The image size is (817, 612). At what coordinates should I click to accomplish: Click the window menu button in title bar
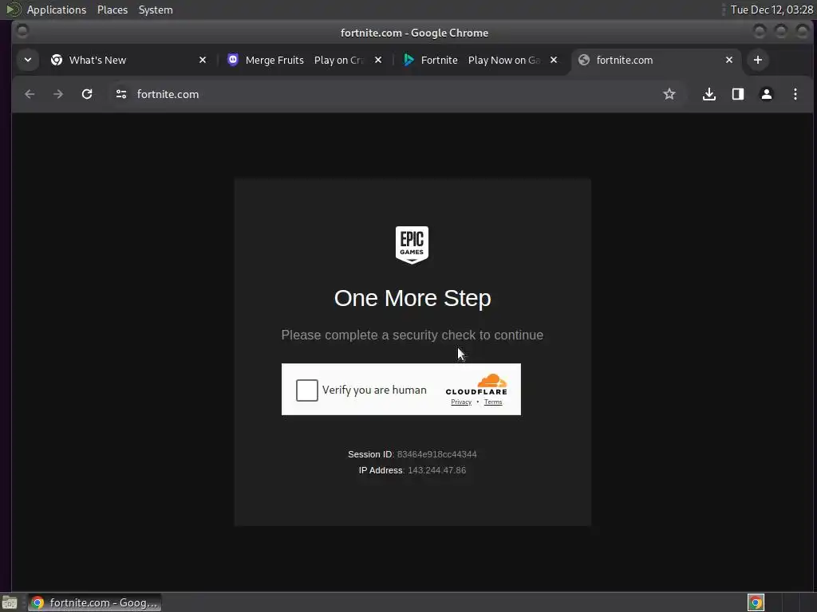22,31
